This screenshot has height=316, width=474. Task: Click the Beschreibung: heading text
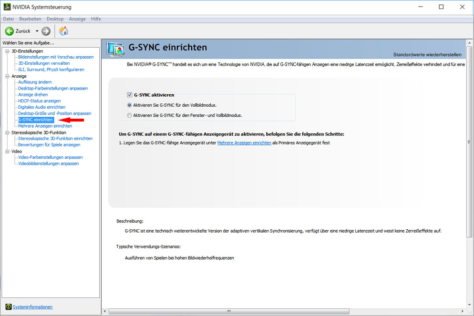[x=130, y=222]
